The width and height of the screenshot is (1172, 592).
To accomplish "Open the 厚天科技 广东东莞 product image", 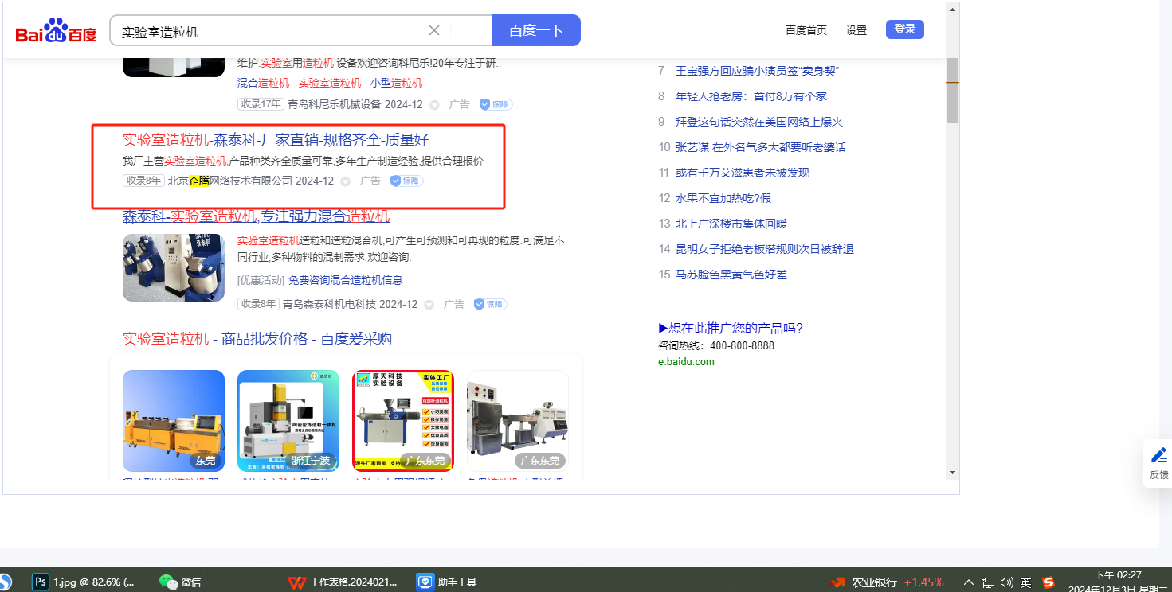I will tap(403, 421).
